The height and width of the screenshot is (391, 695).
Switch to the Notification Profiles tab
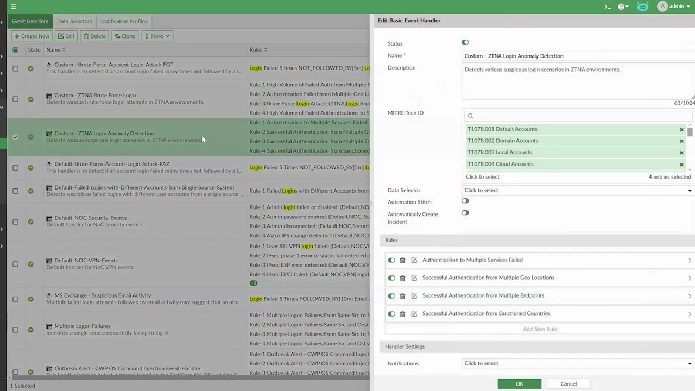pyautogui.click(x=124, y=22)
